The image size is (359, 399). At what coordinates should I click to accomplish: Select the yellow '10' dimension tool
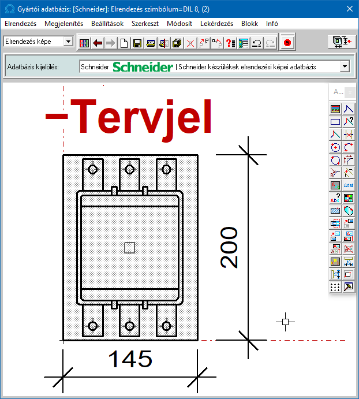point(335,262)
